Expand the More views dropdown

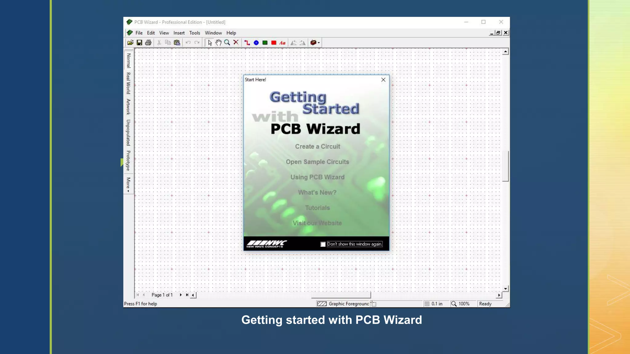pos(129,185)
